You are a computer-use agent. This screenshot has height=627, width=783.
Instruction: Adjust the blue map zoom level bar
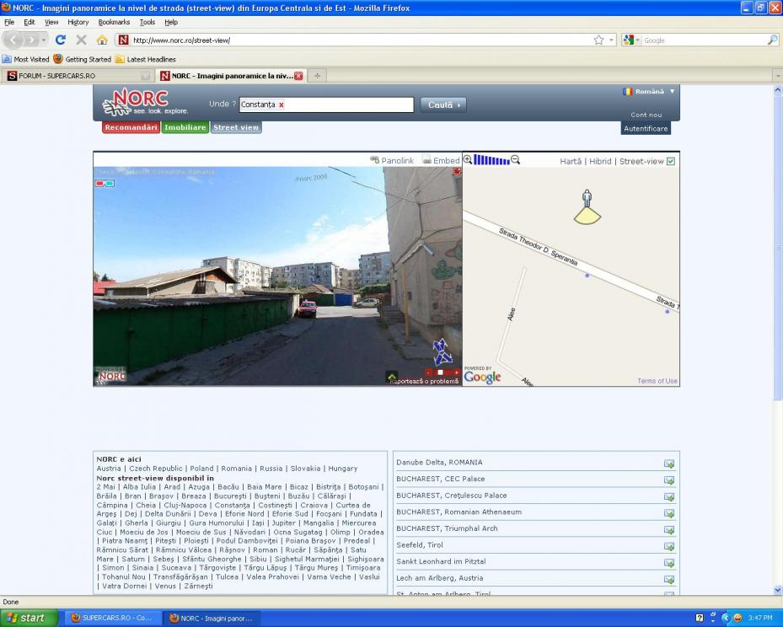click(491, 160)
